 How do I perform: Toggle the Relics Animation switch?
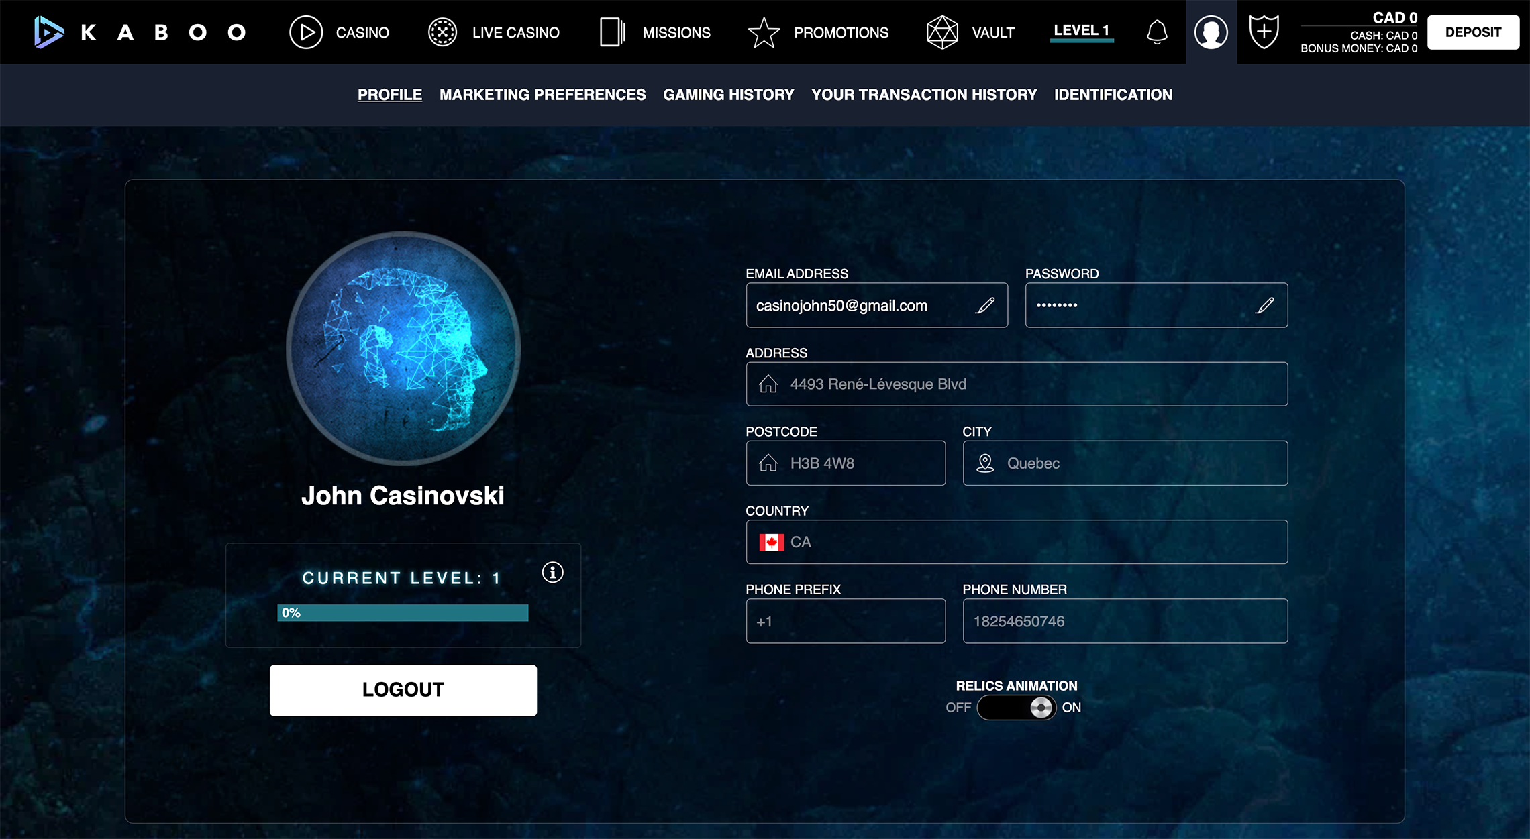tap(1017, 708)
